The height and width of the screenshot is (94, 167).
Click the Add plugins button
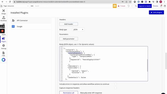click(x=156, y=12)
